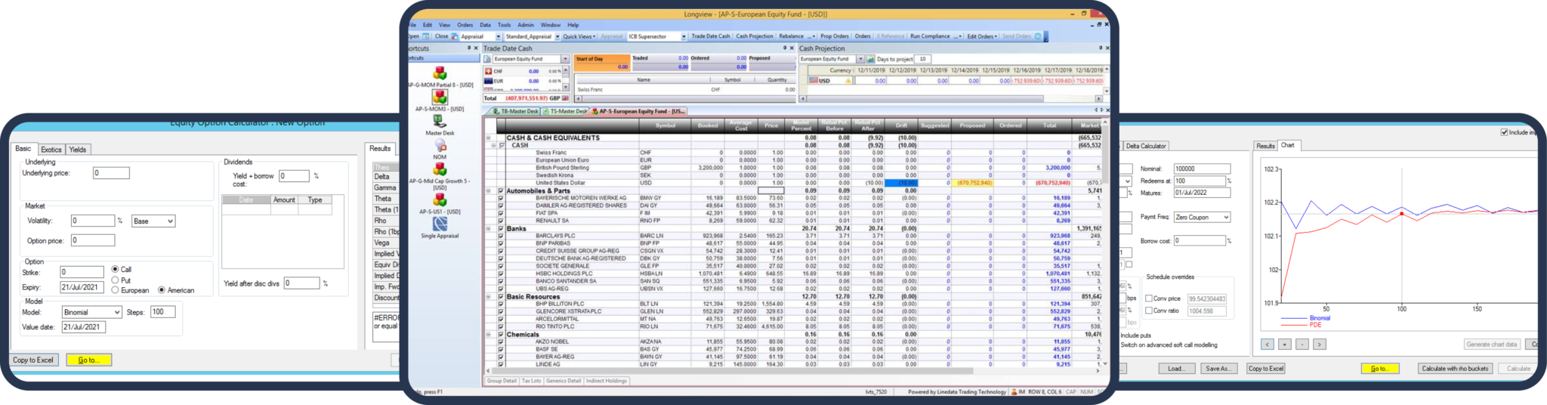Open AP-S-US1 [USD] shortcut icon
The height and width of the screenshot is (405, 1547).
(x=440, y=199)
